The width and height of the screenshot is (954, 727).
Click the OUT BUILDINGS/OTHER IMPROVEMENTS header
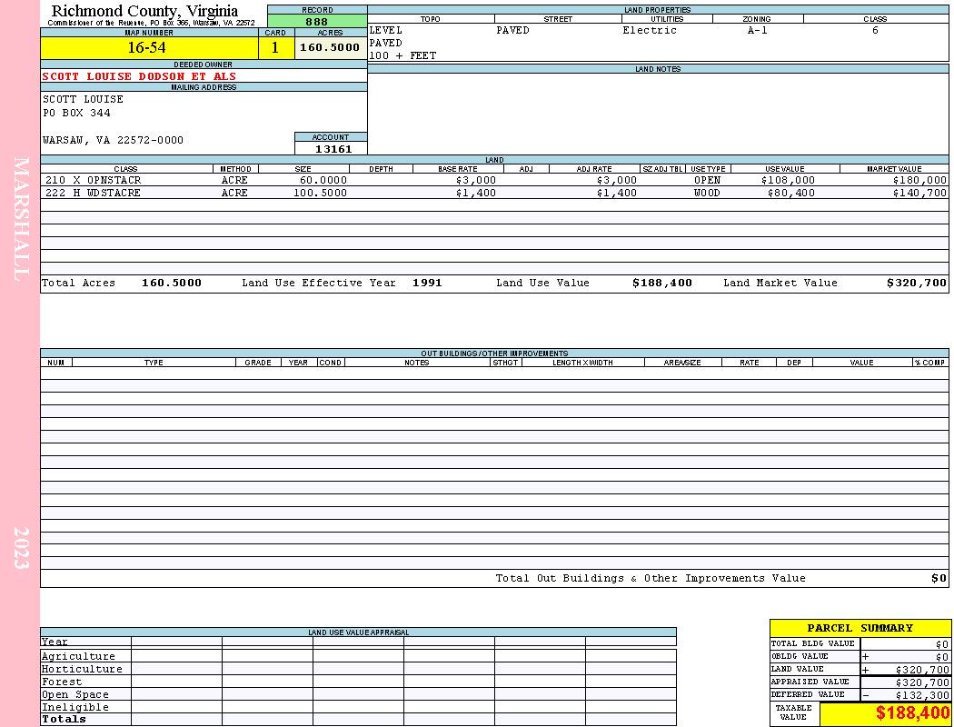tap(494, 354)
